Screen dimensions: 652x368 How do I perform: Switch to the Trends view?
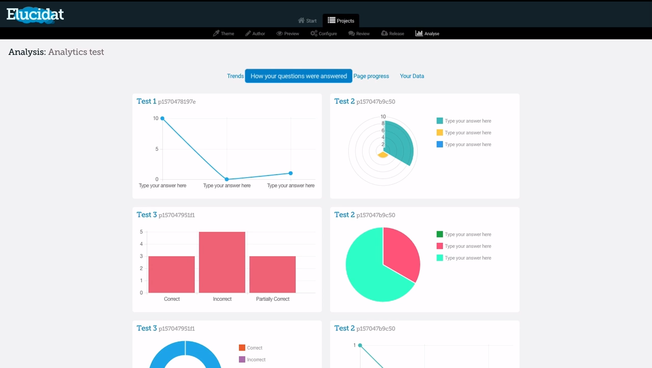[235, 76]
